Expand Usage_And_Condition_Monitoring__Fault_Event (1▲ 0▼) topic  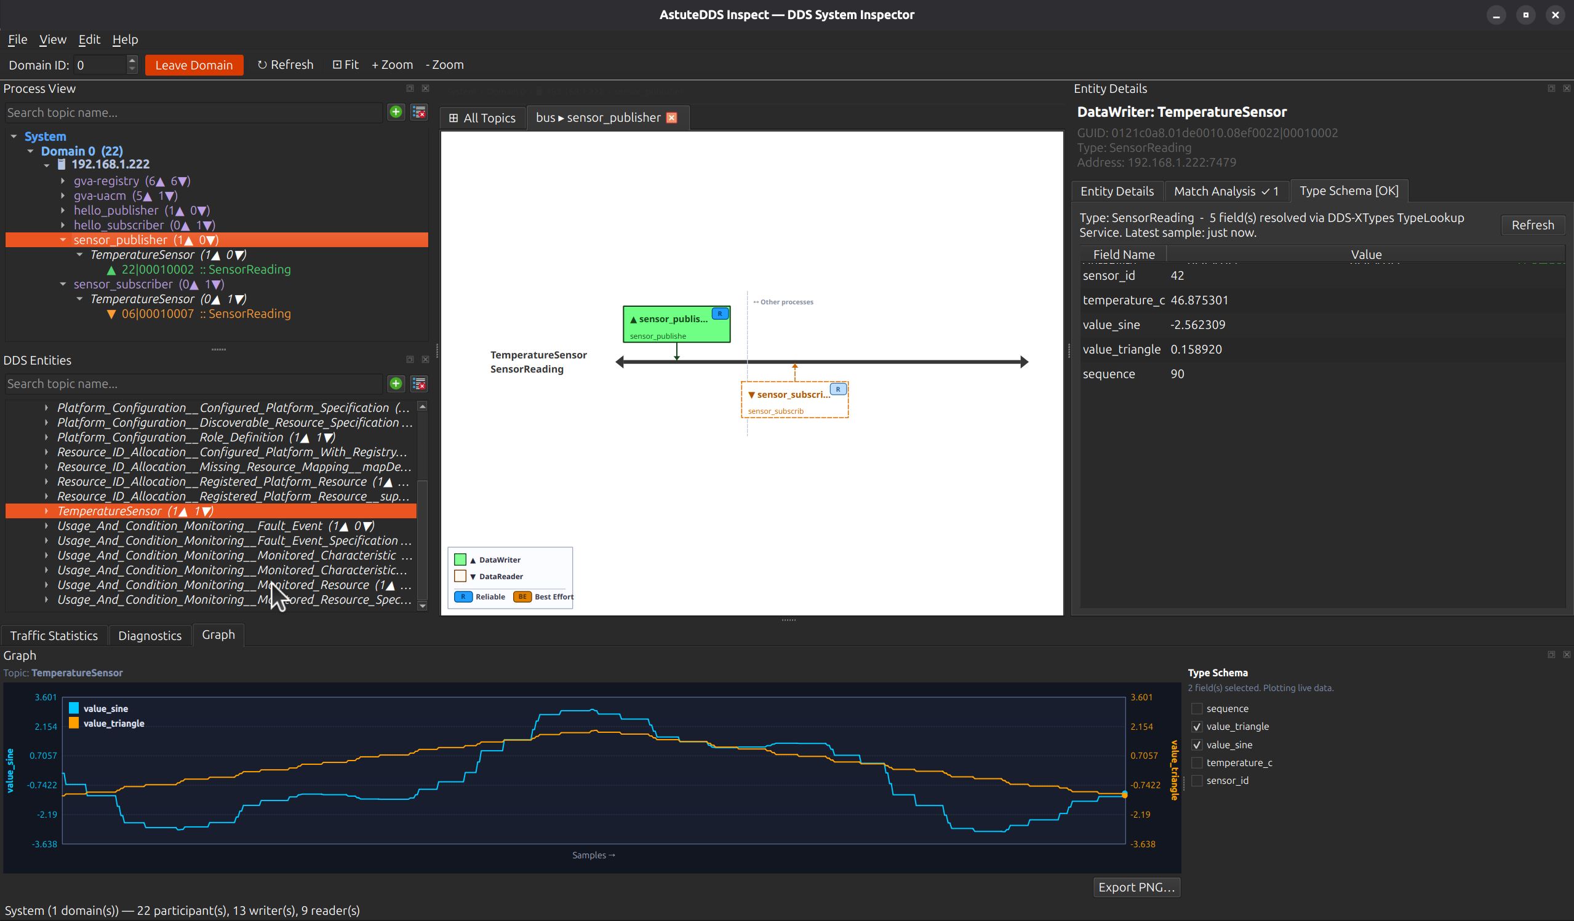tap(46, 526)
